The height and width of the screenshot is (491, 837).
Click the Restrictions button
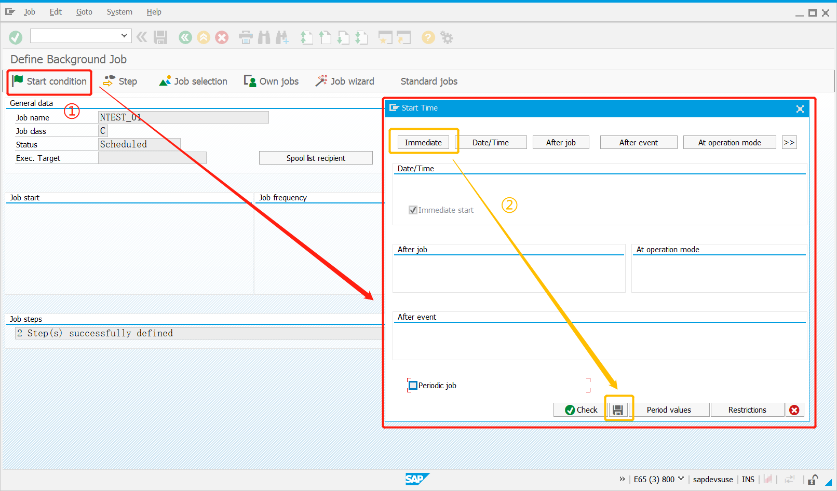(747, 410)
